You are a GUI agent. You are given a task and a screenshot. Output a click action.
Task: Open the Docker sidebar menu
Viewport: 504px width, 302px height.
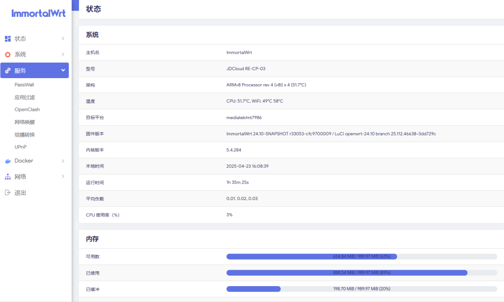[35, 161]
